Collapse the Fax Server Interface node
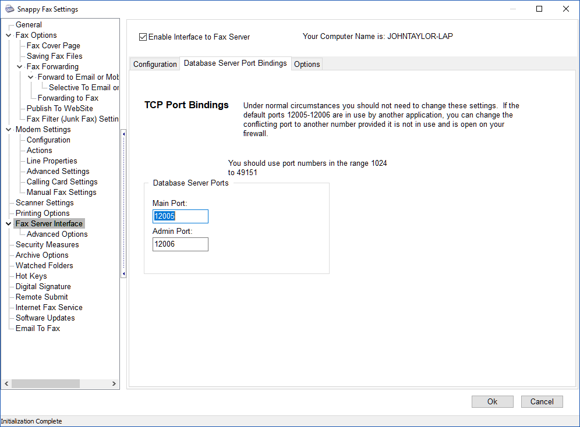The image size is (580, 427). (x=8, y=224)
